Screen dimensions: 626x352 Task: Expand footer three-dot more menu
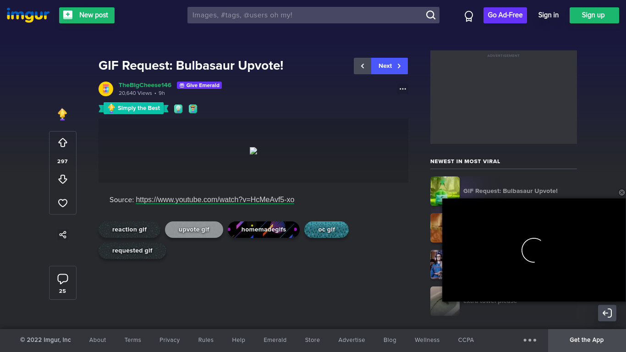(x=530, y=340)
